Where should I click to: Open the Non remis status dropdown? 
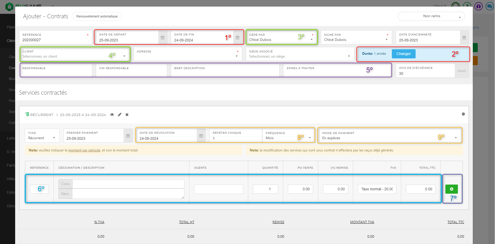click(x=431, y=16)
